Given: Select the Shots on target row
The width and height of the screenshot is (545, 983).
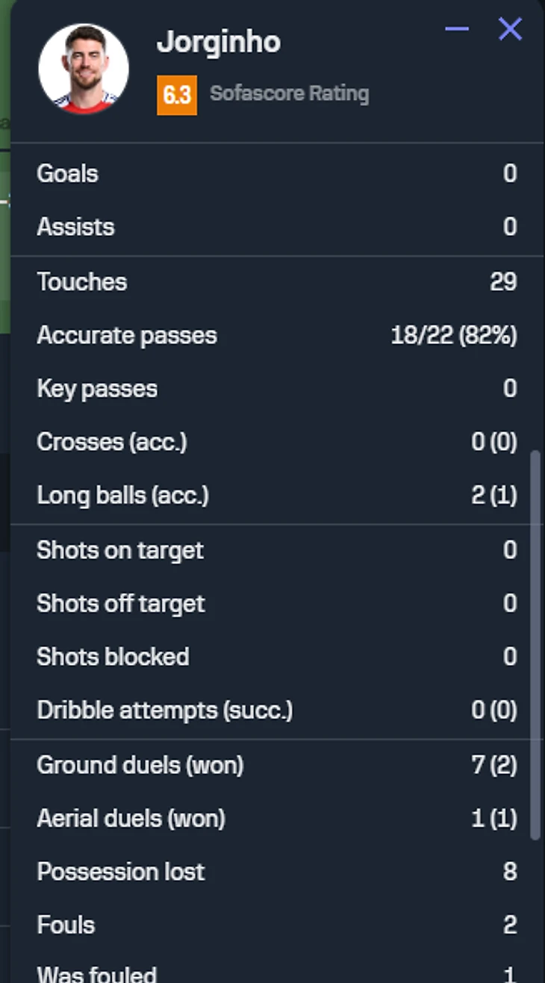Looking at the screenshot, I should point(276,551).
